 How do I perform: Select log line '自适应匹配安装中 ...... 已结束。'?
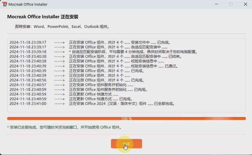96,56
